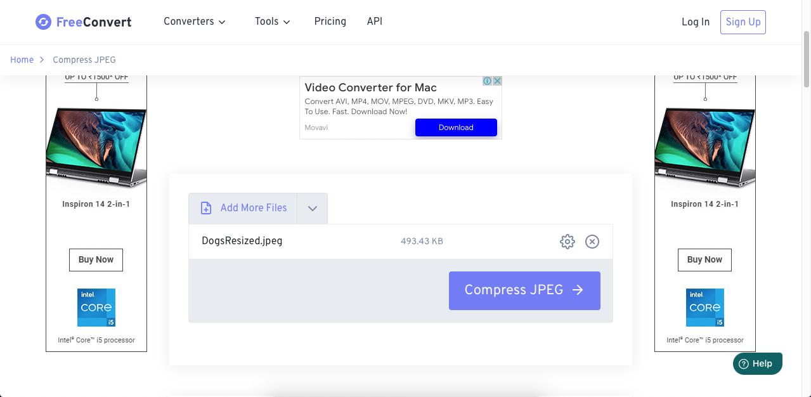Click the Add More Files document icon
The image size is (811, 397).
pos(206,208)
